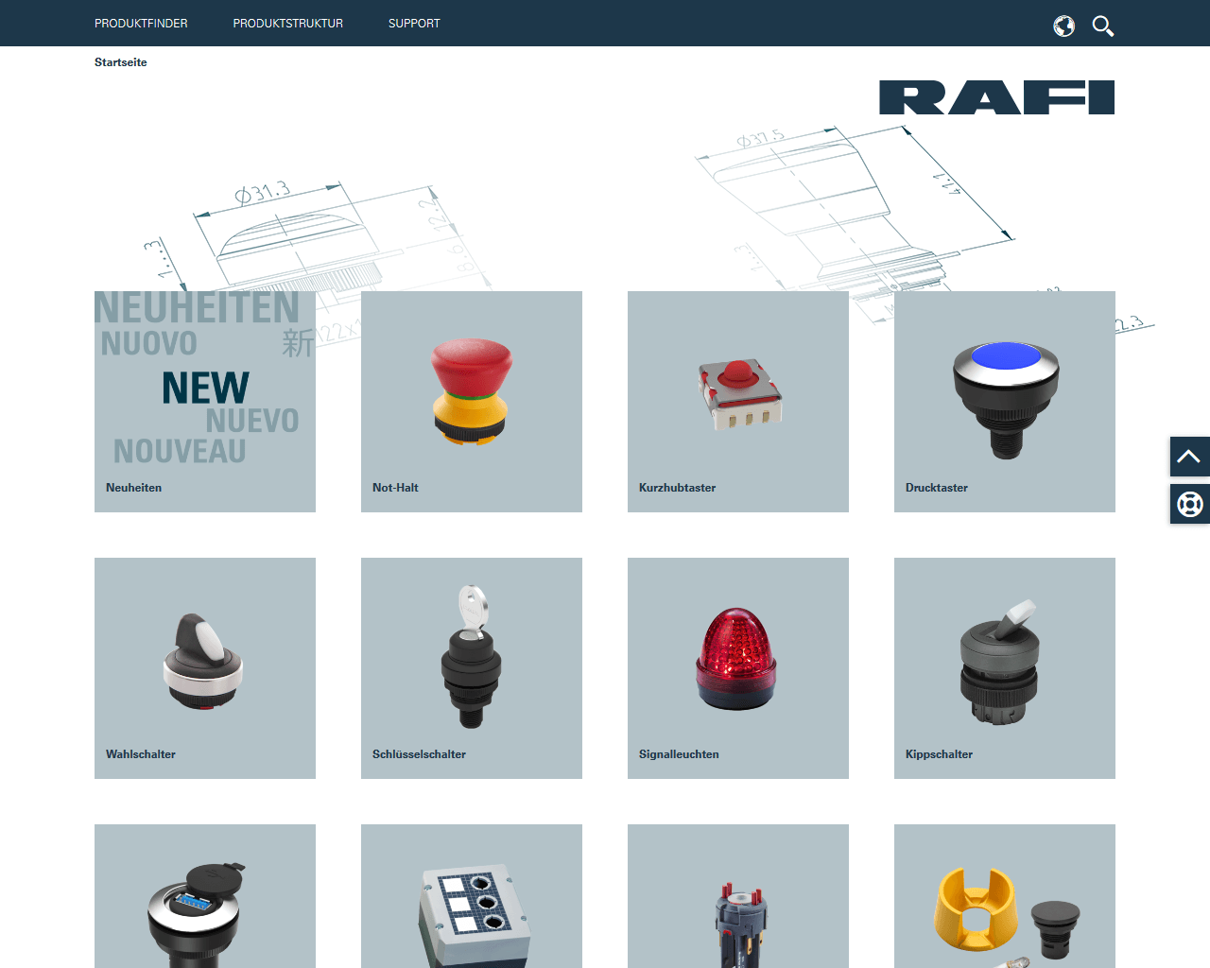Open the SUPPORT menu
The width and height of the screenshot is (1210, 968).
pos(413,23)
